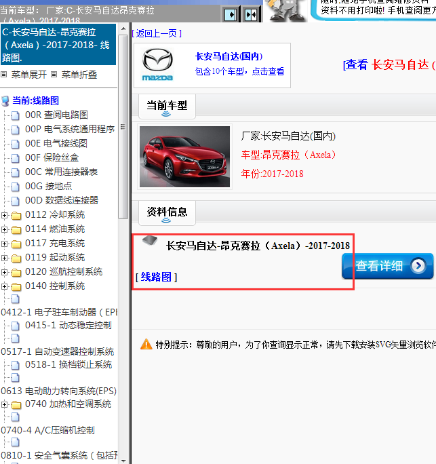The width and height of the screenshot is (436, 464).
Task: Expand the 0120 巡航控制系统 node
Action: [4, 272]
